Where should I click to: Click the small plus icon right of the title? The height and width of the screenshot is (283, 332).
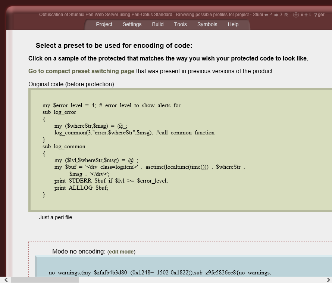tap(306, 15)
